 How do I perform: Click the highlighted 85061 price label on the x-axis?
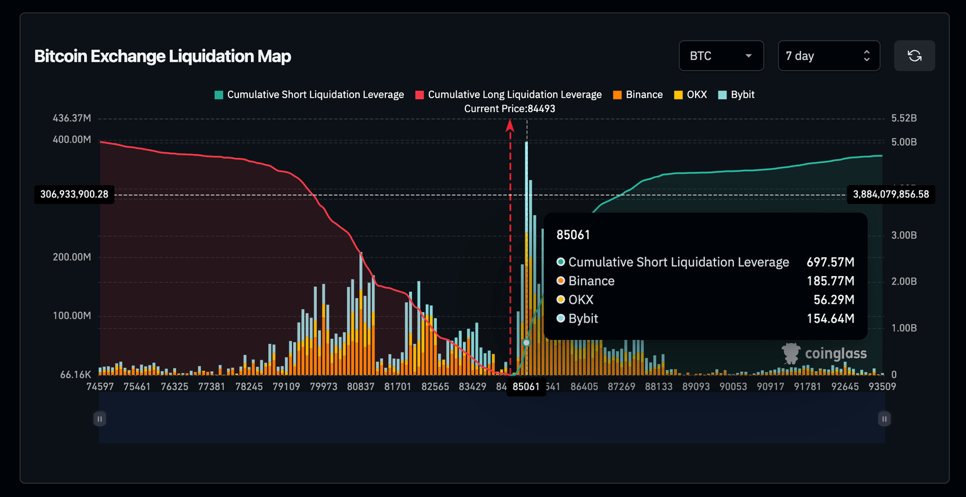526,386
